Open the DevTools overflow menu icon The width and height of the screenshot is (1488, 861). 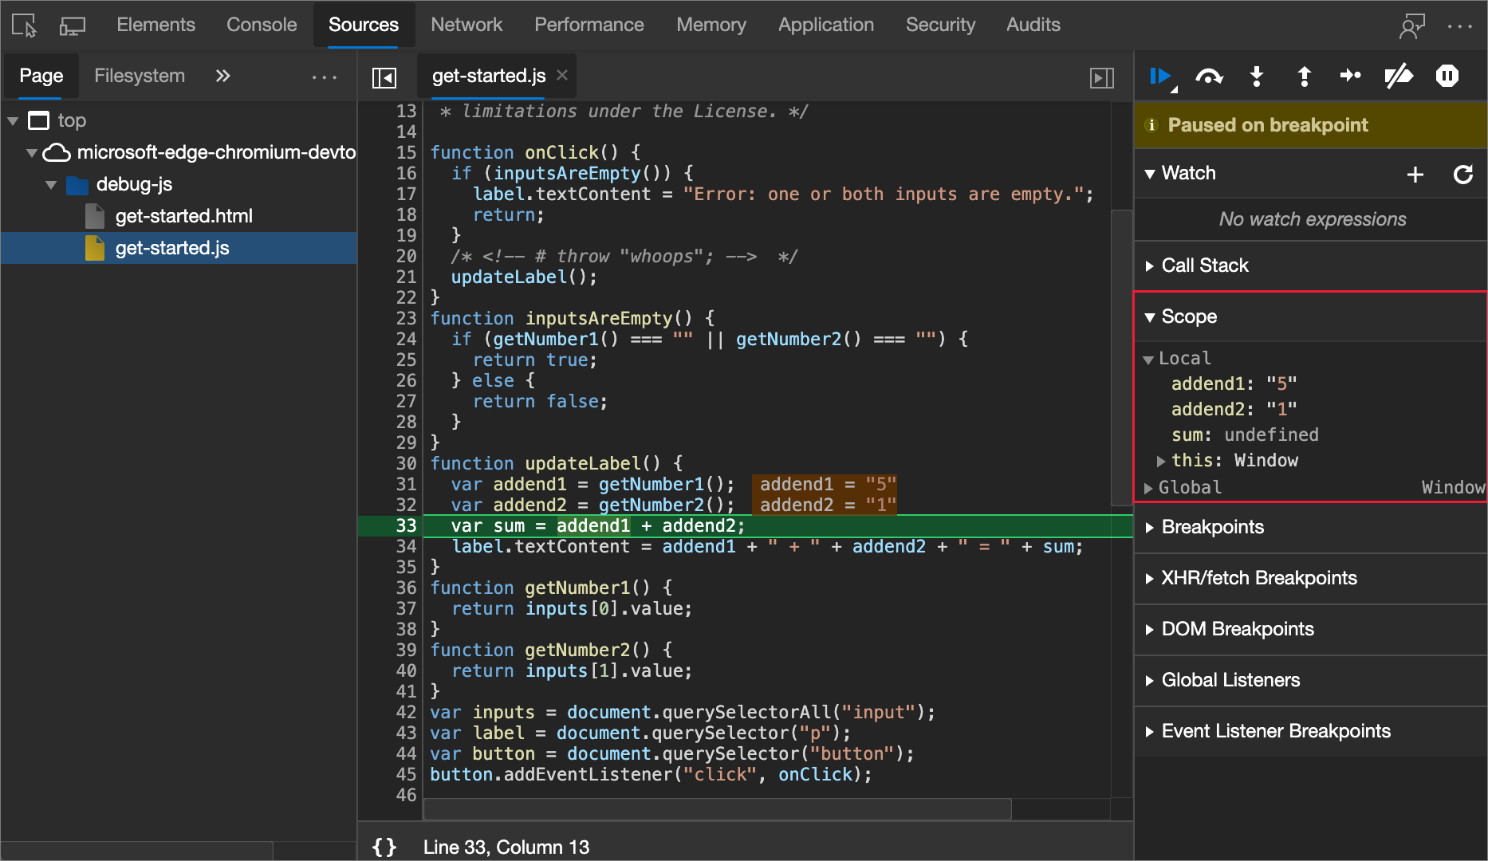[x=1461, y=25]
